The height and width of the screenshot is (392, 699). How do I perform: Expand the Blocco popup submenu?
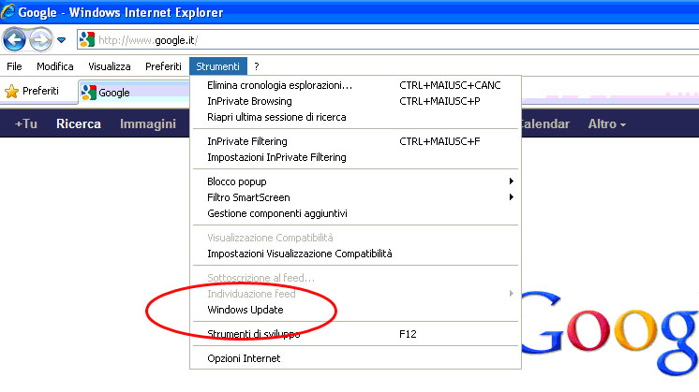click(x=355, y=181)
